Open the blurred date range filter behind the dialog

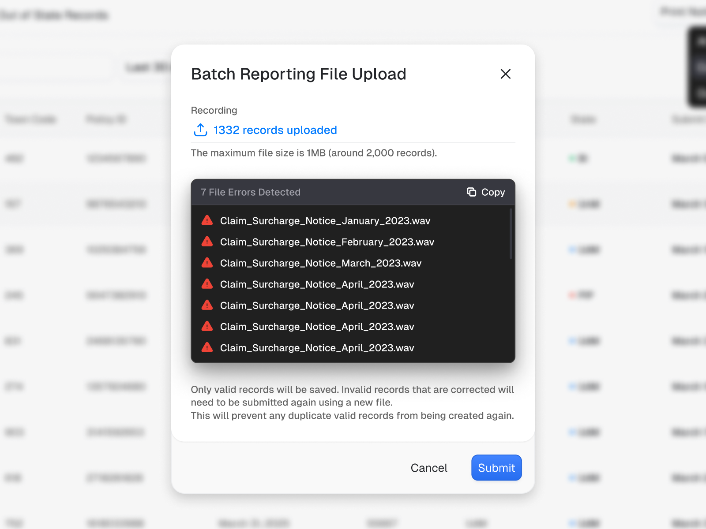click(146, 66)
